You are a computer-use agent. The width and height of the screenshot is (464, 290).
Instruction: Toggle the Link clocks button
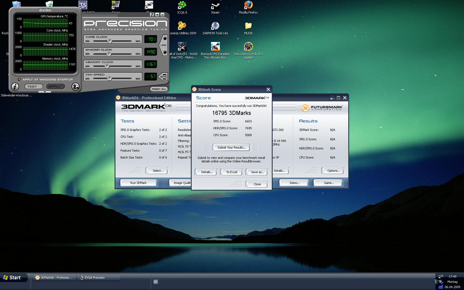coord(164,45)
